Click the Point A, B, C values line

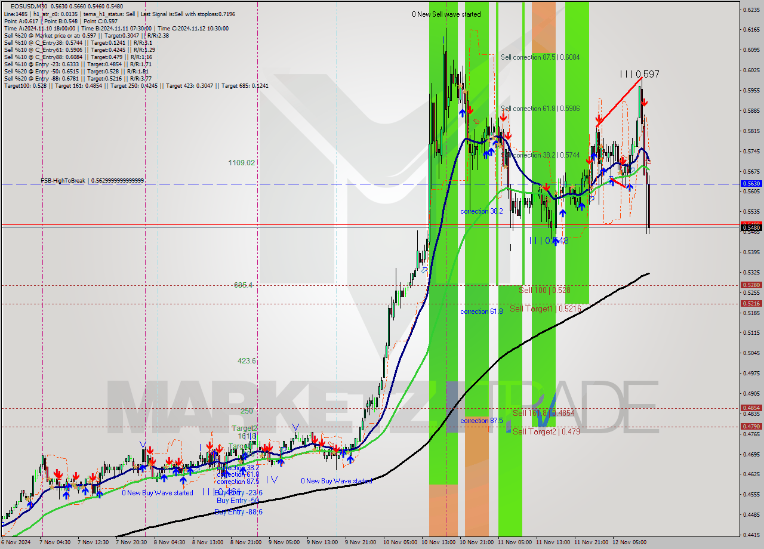pyautogui.click(x=61, y=21)
